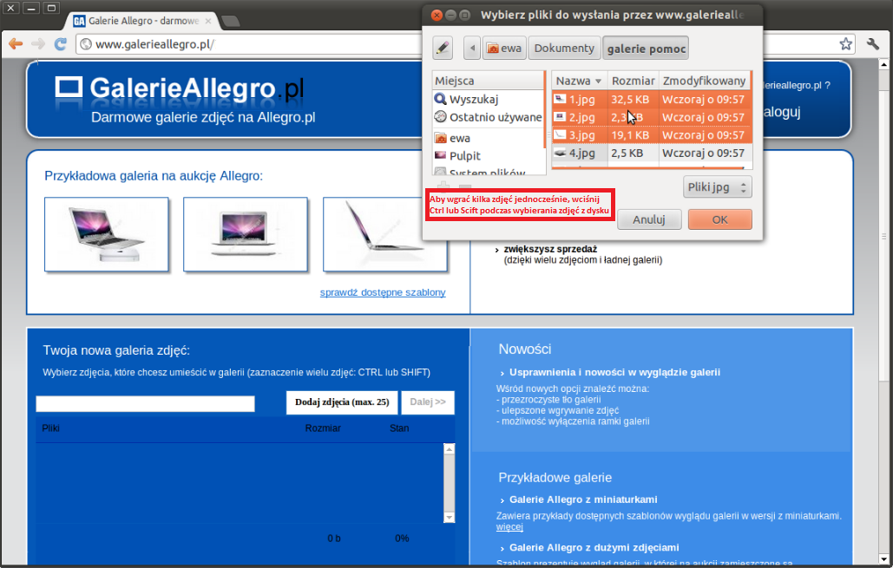This screenshot has height=568, width=893.
Task: Select the Galerie Allegro browser tab
Action: pyautogui.click(x=142, y=21)
